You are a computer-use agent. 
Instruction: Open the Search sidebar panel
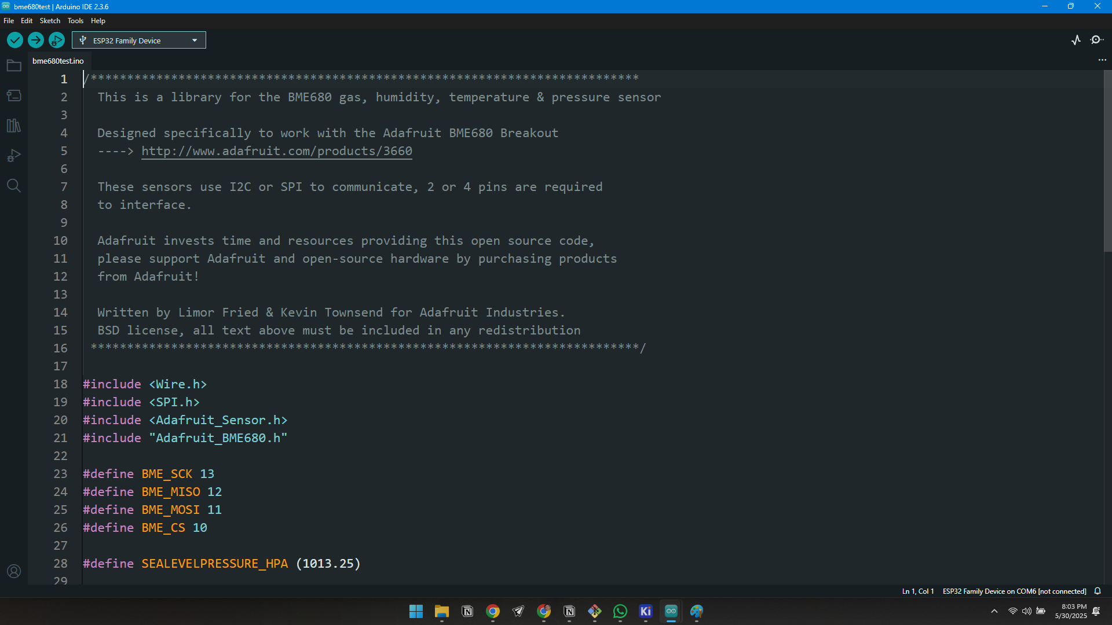click(x=14, y=186)
